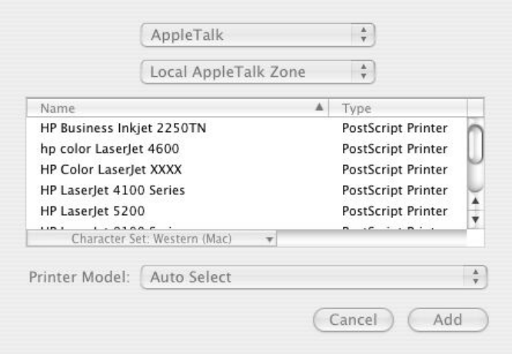Choose HP Color LaserJet XXXX in list
Image resolution: width=512 pixels, height=354 pixels.
111,168
